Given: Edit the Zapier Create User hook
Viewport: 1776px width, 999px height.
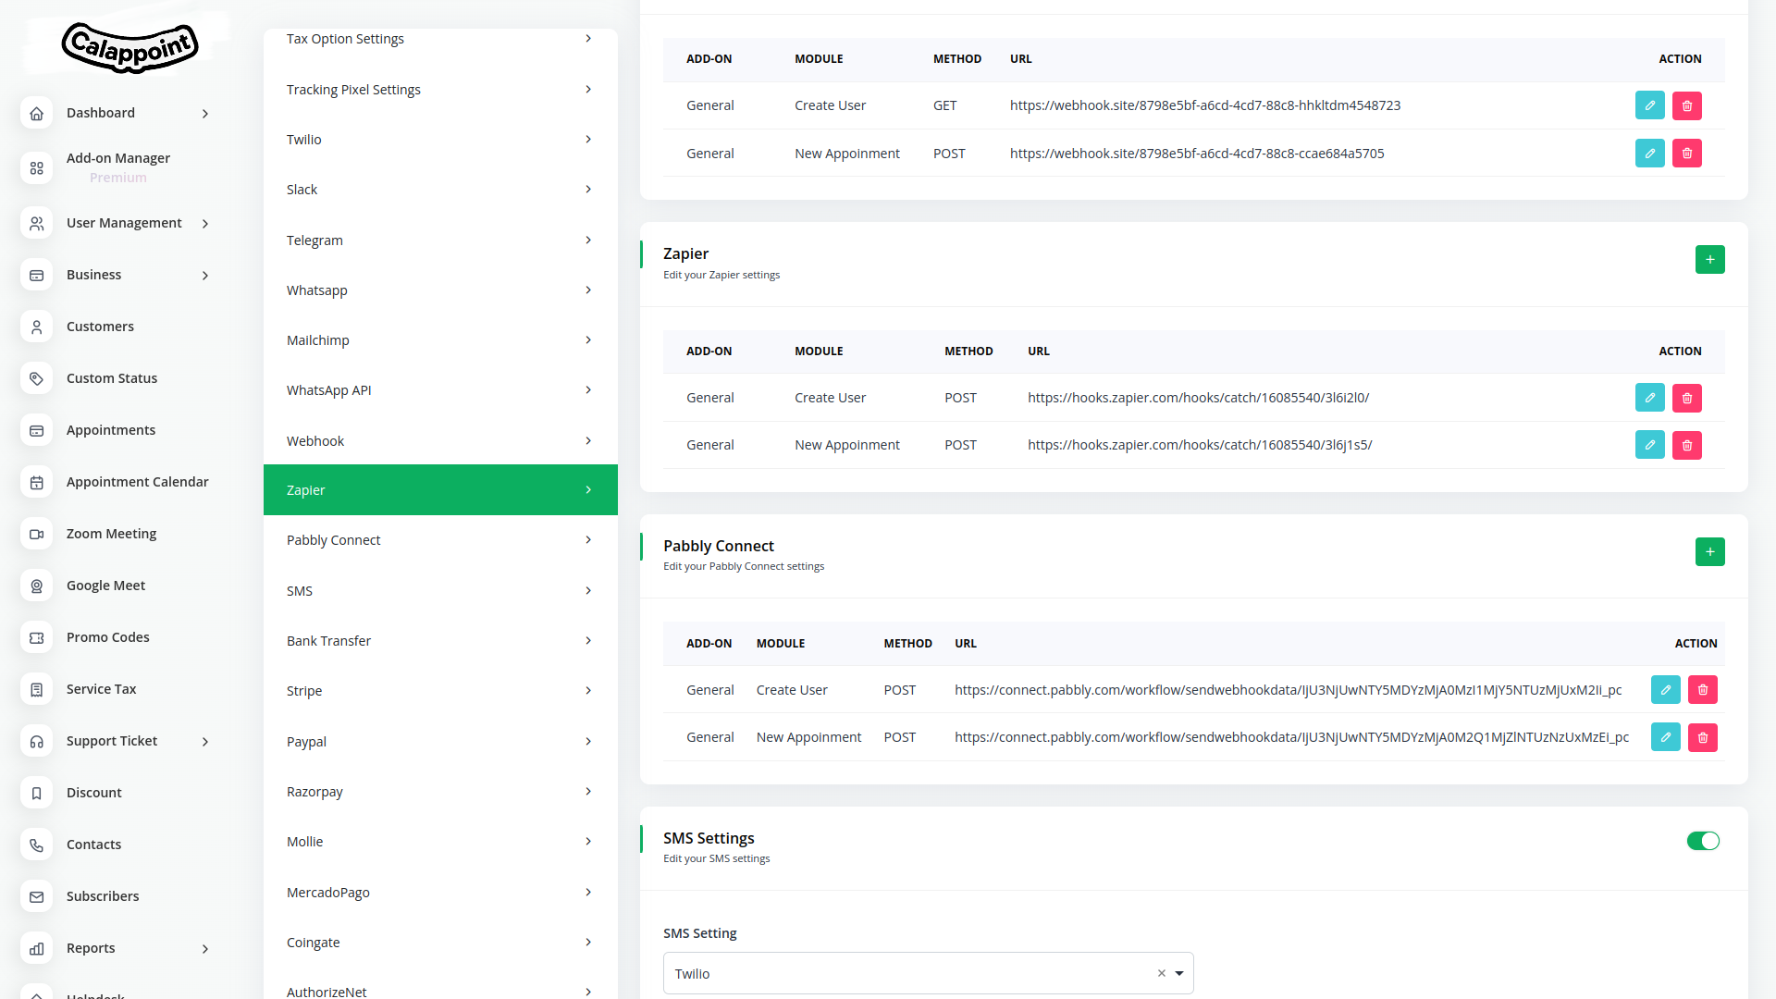Looking at the screenshot, I should pos(1649,398).
